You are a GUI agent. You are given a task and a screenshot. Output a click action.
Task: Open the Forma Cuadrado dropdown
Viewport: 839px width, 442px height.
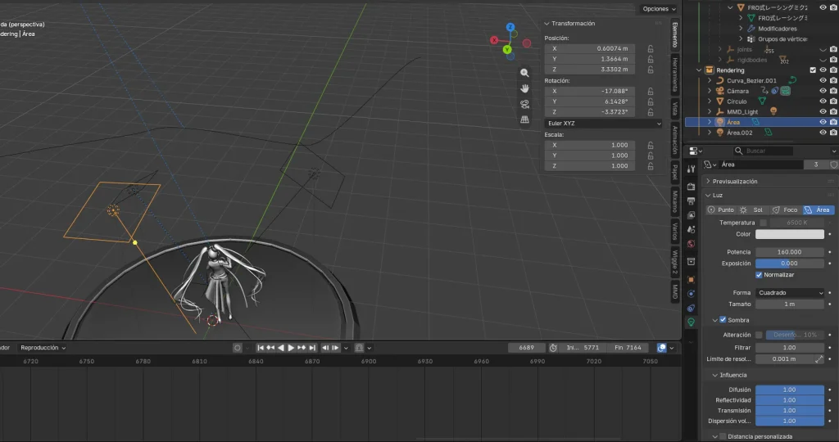tap(789, 293)
